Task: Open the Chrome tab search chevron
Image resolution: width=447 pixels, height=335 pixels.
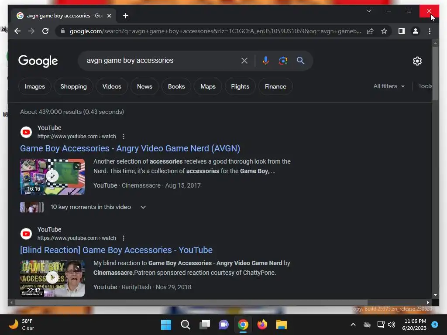Action: coord(368,11)
